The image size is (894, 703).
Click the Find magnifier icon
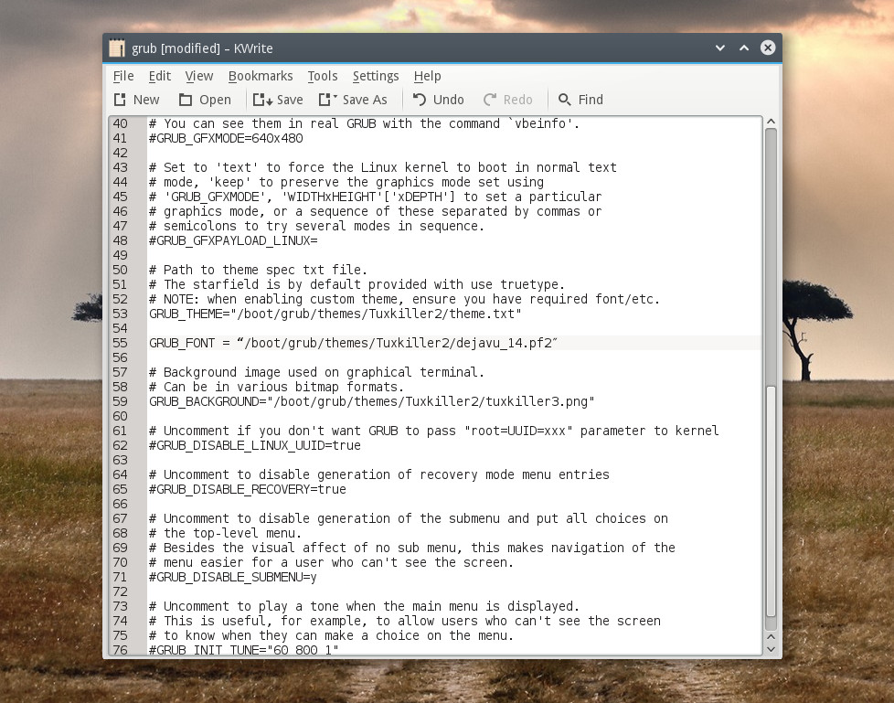pos(564,100)
